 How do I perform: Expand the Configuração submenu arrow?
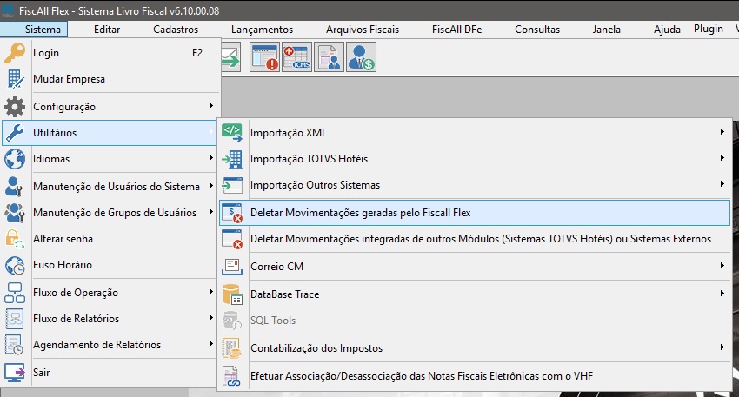(x=211, y=106)
